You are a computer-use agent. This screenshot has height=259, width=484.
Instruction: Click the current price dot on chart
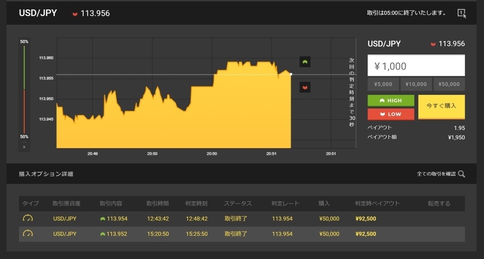[x=291, y=74]
